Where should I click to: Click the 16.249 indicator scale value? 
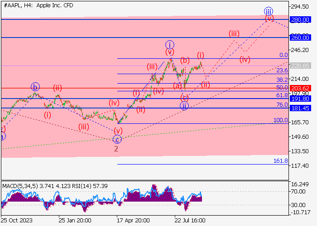pos(300,184)
